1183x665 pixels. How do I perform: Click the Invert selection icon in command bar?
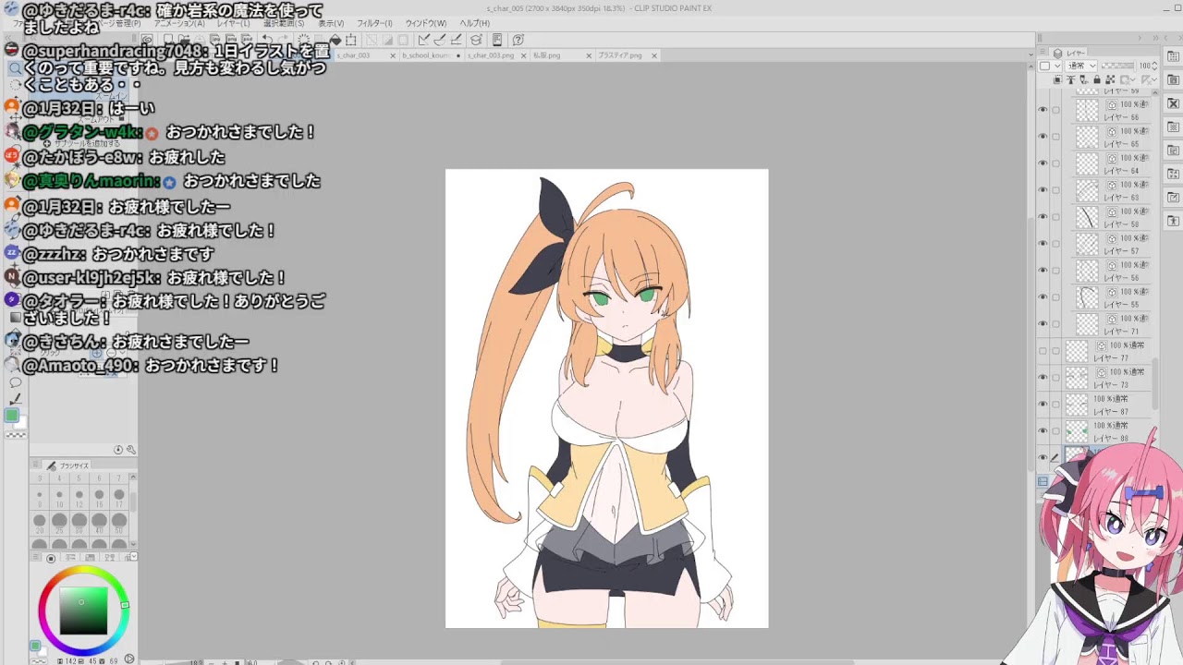coord(386,40)
